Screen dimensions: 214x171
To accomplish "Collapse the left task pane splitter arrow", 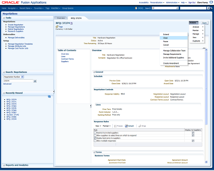I will point(54,92).
